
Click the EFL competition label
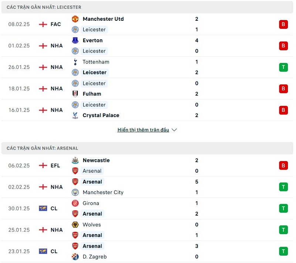(x=55, y=166)
